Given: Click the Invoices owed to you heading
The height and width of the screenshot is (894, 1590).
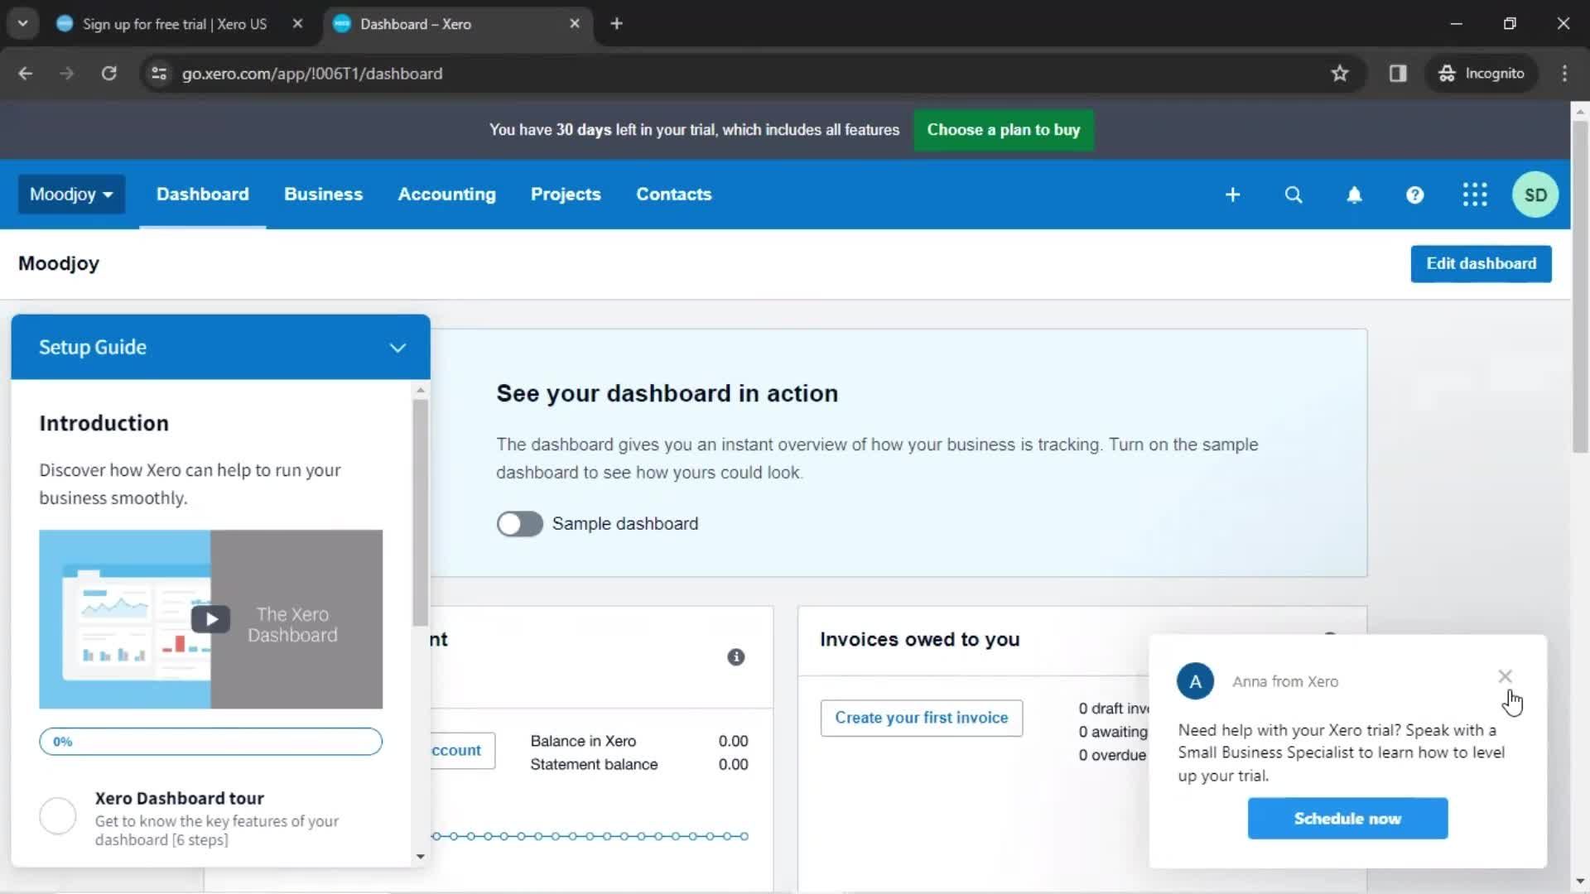Looking at the screenshot, I should (x=919, y=640).
